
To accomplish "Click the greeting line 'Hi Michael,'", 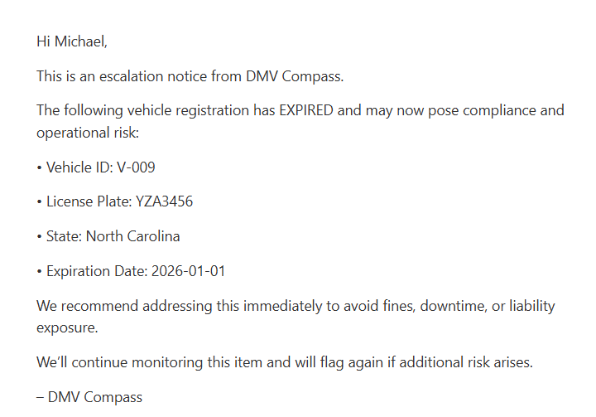I will click(x=72, y=41).
